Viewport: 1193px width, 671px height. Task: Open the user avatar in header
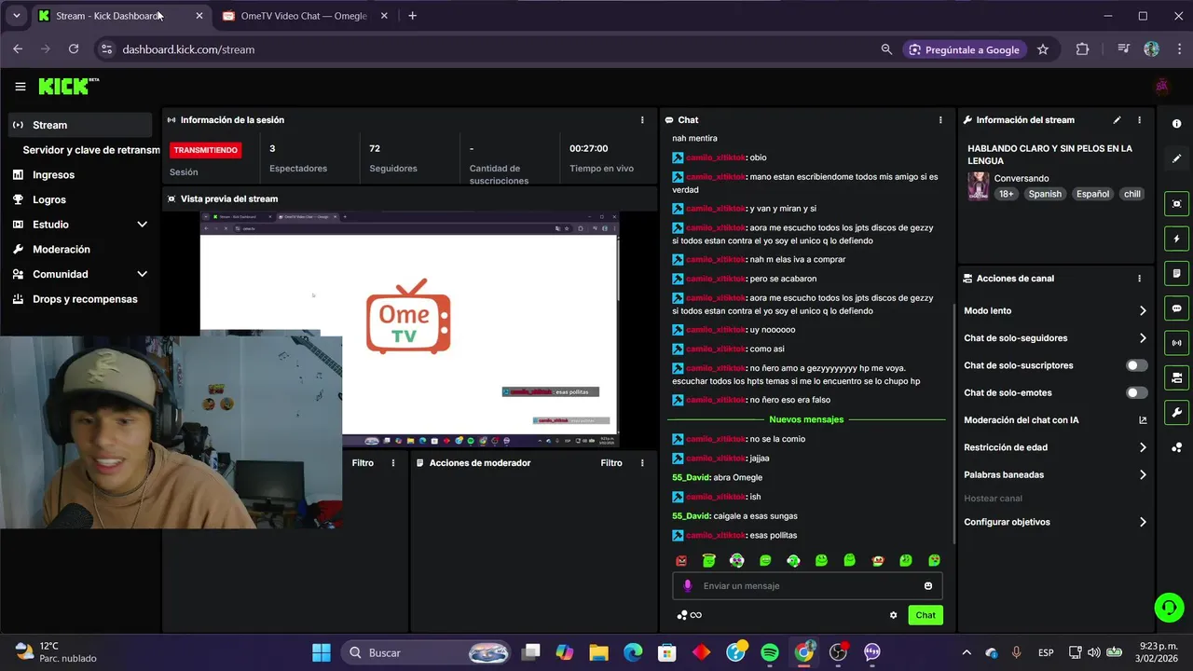[1162, 87]
